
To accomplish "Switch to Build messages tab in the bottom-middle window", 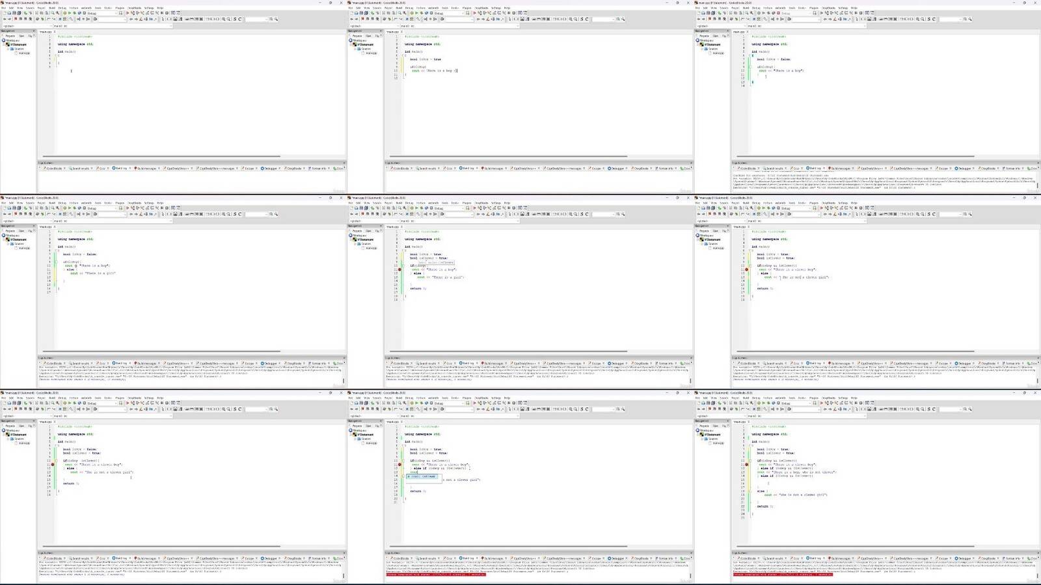I will point(492,558).
